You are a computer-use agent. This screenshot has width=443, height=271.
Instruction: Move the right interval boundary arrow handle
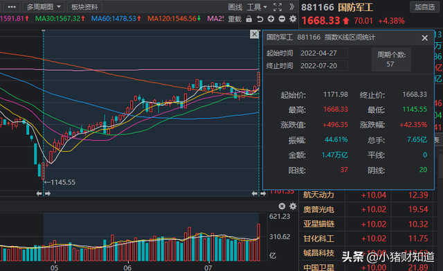point(259,193)
